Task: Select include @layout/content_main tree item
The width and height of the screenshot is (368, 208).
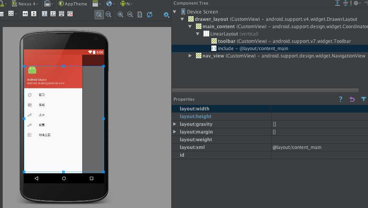Action: (x=250, y=48)
